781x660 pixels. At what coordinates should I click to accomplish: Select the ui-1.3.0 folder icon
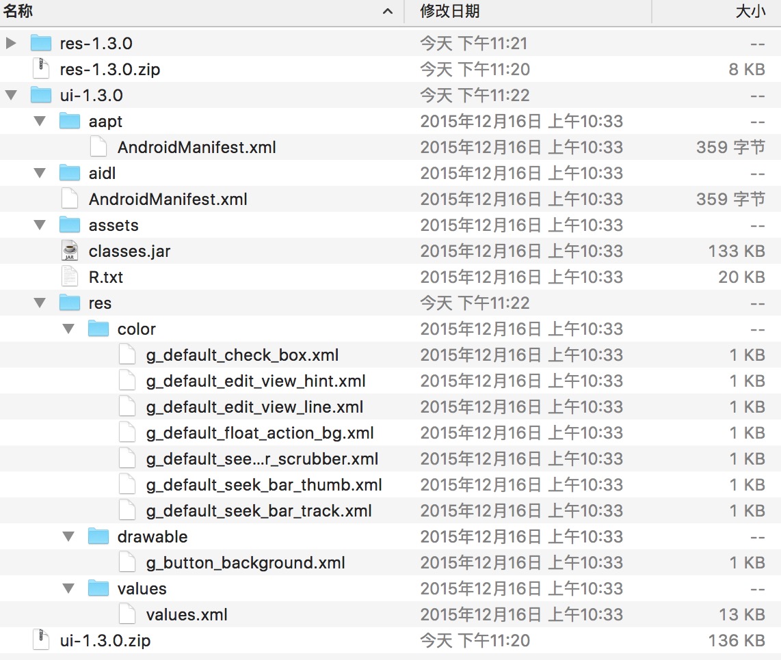[41, 94]
